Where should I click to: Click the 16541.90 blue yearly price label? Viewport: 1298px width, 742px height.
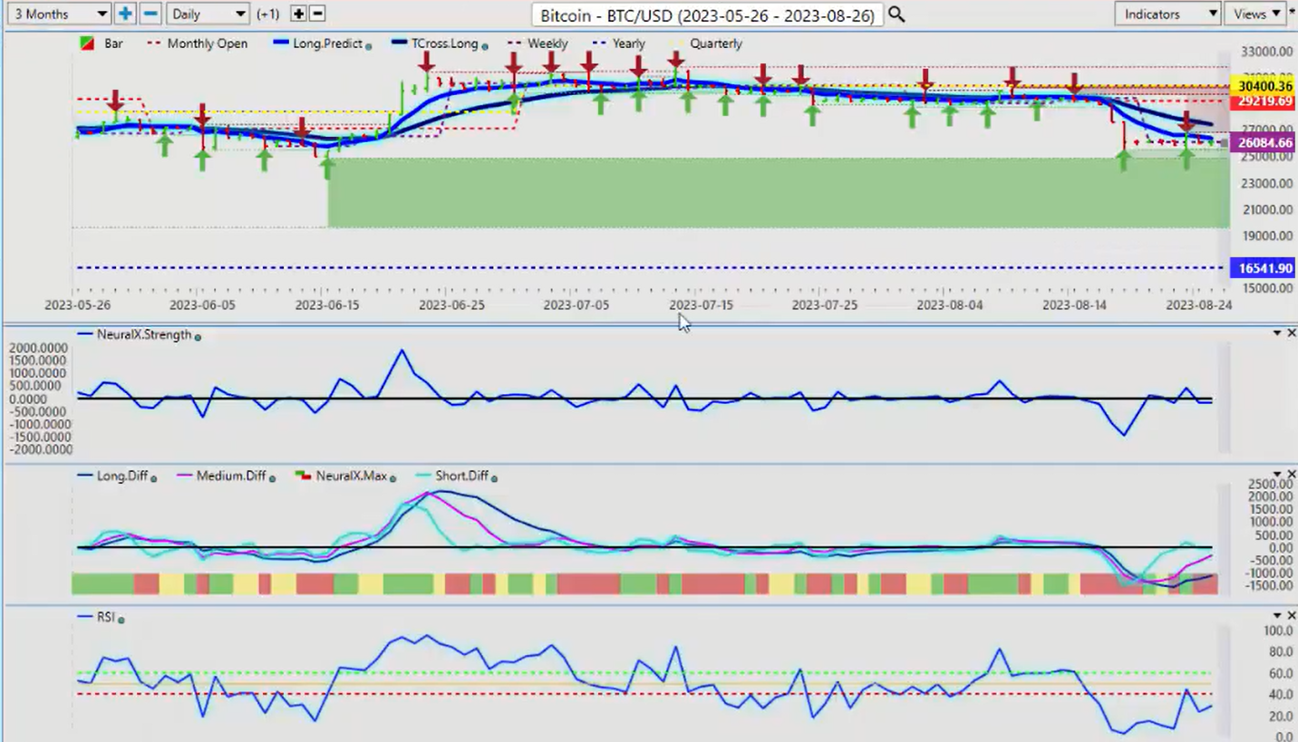(1264, 268)
